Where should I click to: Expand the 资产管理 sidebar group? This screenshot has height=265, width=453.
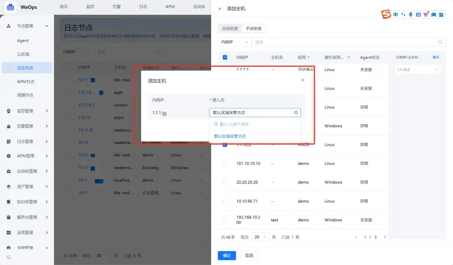47,187
